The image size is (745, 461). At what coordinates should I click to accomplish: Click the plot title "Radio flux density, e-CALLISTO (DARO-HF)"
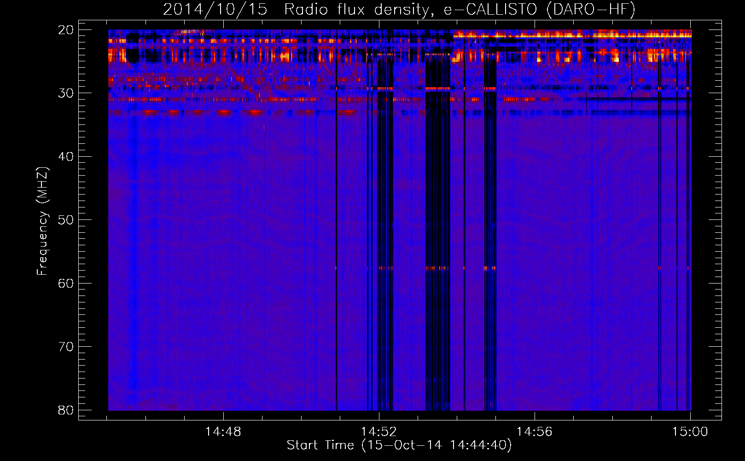(460, 10)
